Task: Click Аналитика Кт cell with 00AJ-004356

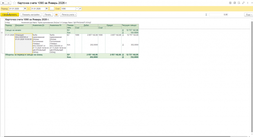Action: [x=58, y=44]
